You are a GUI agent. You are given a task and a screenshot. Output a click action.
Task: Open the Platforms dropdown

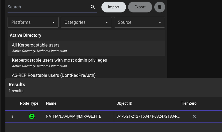33,22
